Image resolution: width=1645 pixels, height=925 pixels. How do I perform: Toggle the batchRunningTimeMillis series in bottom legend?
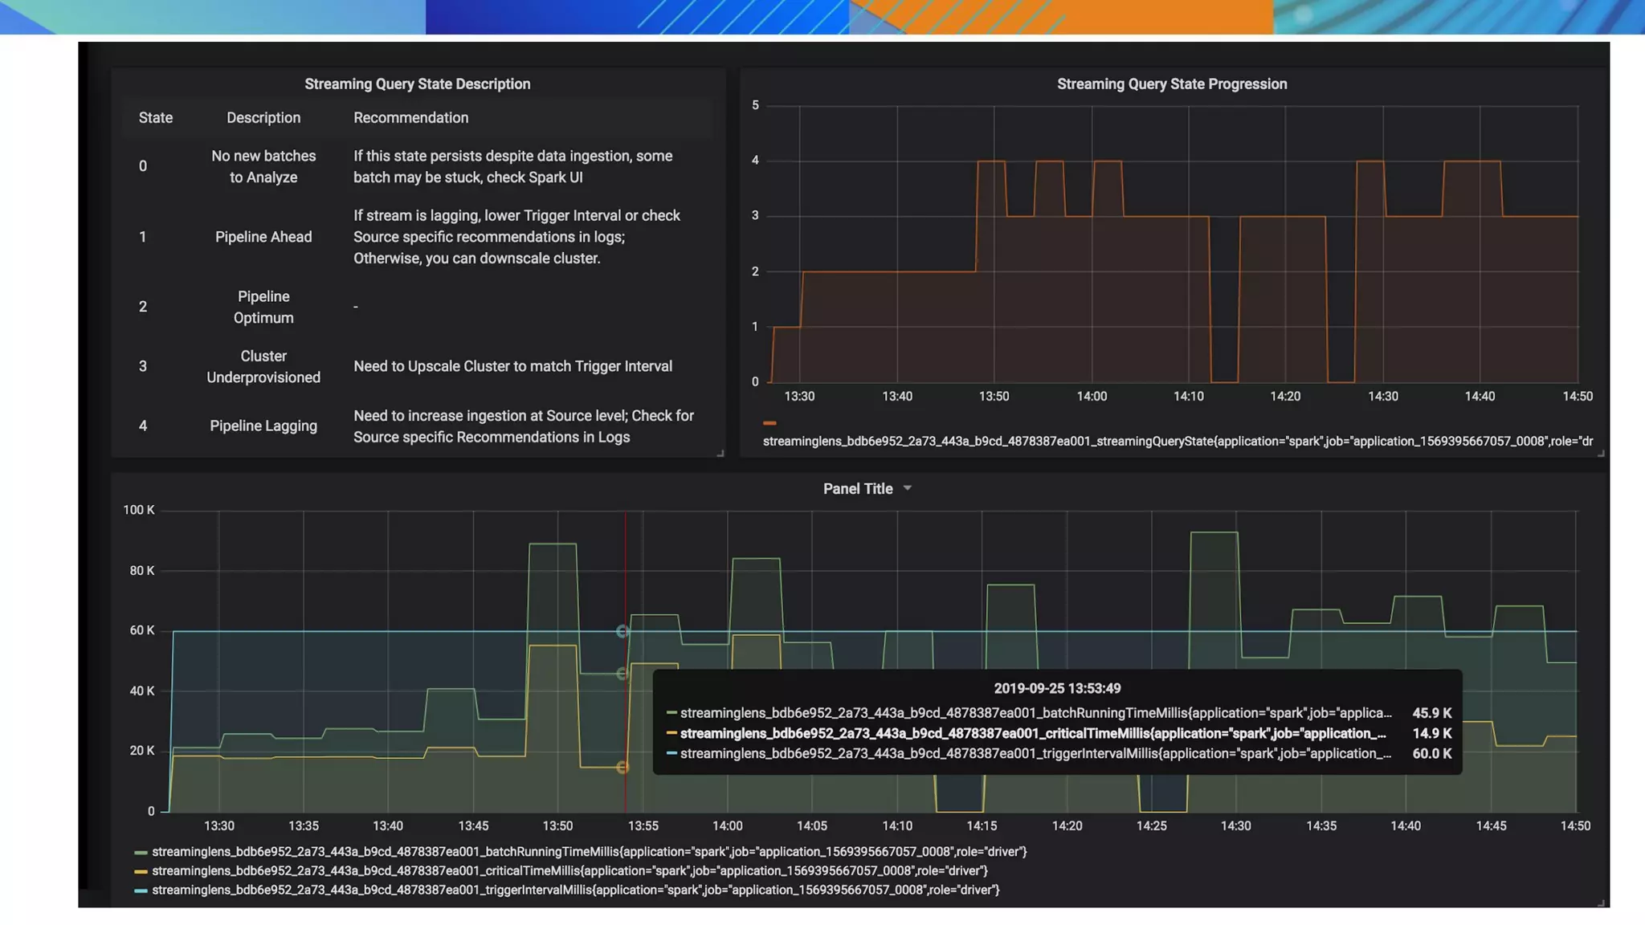pyautogui.click(x=589, y=851)
